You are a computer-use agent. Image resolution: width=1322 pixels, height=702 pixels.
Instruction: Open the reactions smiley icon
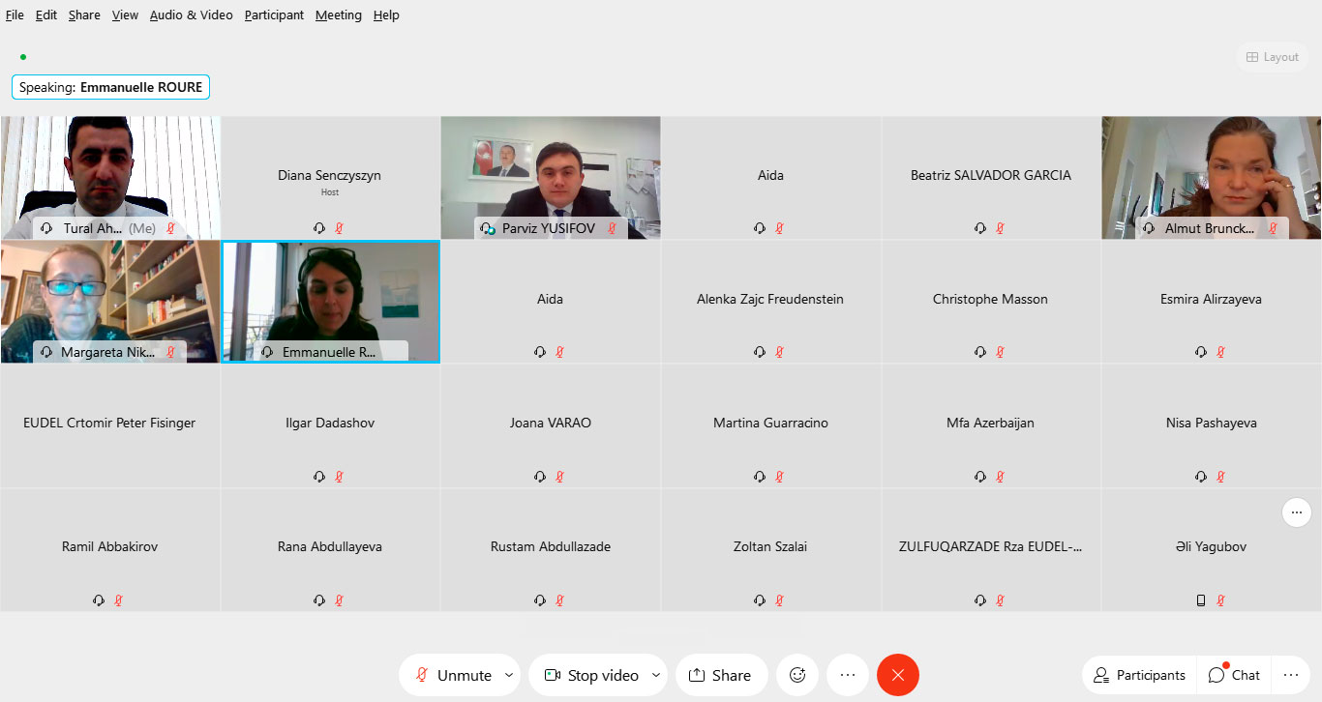[797, 675]
